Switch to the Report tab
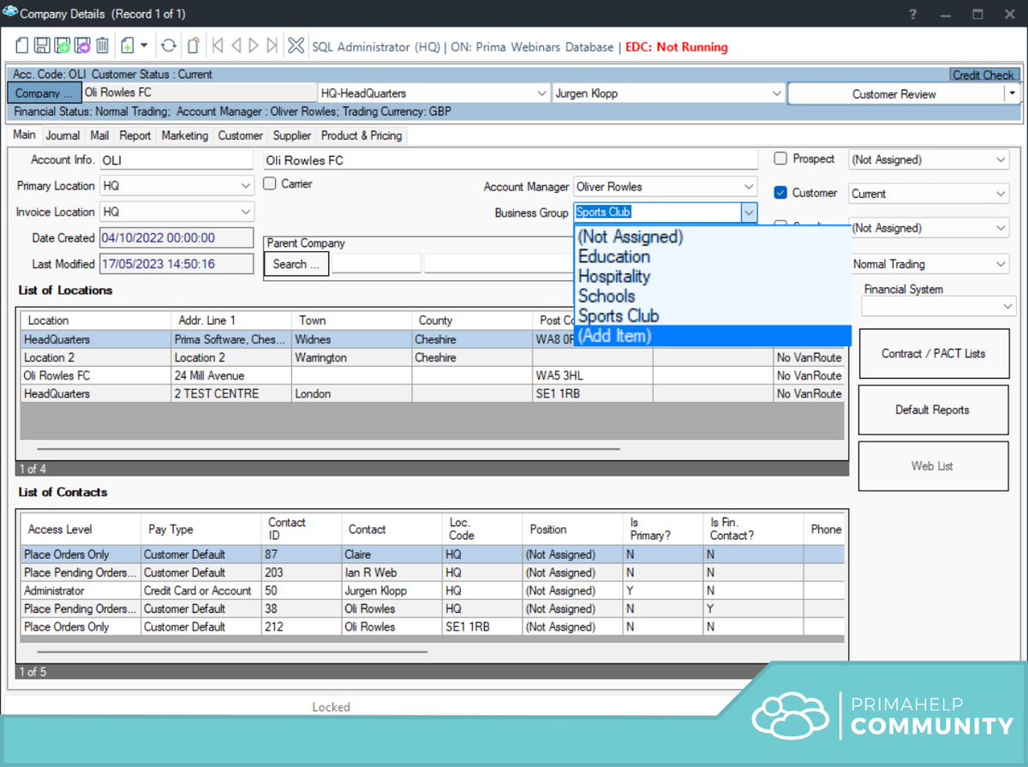The width and height of the screenshot is (1028, 767). [134, 135]
